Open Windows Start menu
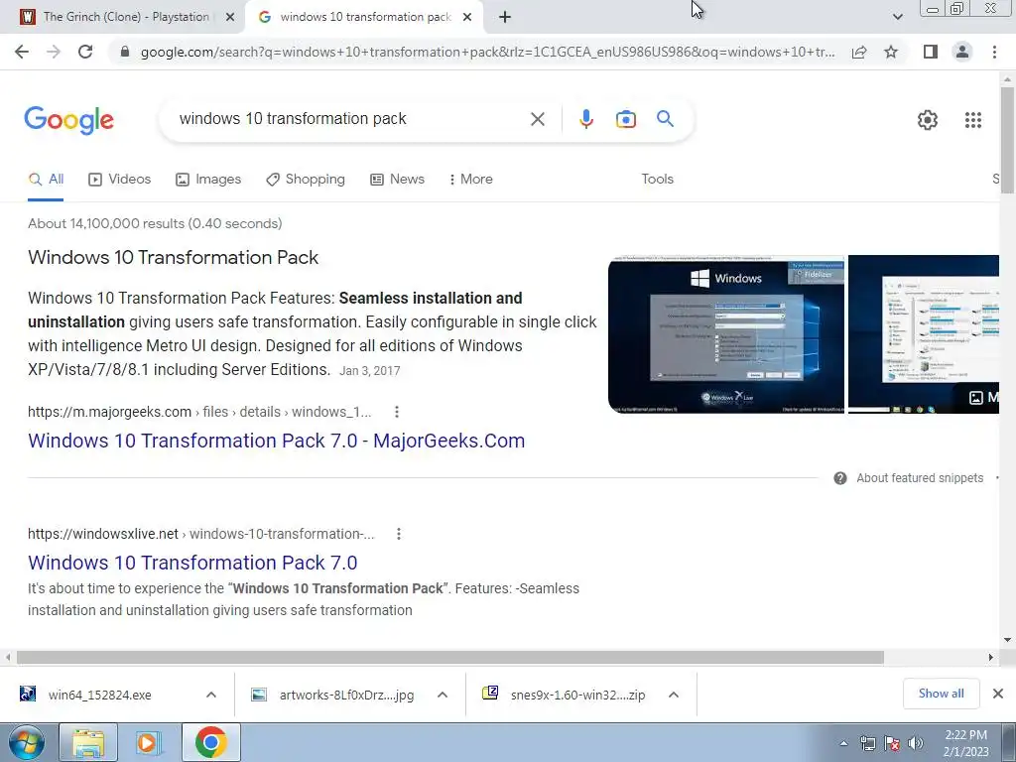This screenshot has height=762, width=1016. 27,742
